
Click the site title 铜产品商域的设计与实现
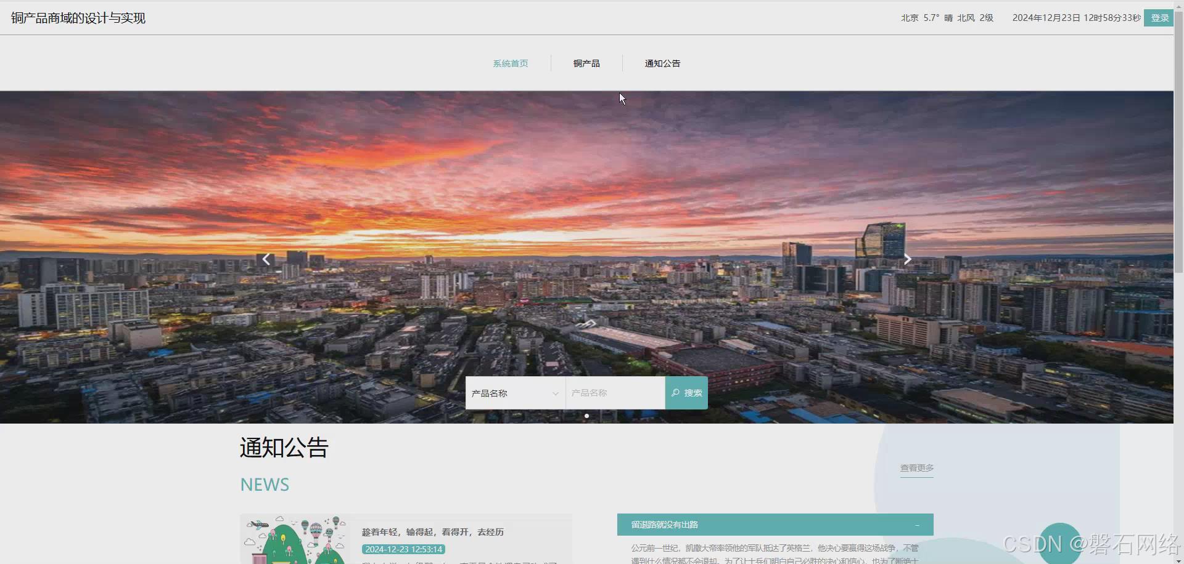click(x=78, y=18)
